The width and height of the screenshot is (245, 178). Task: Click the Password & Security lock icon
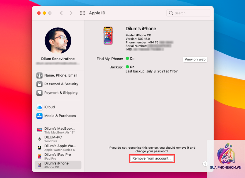coord(40,84)
